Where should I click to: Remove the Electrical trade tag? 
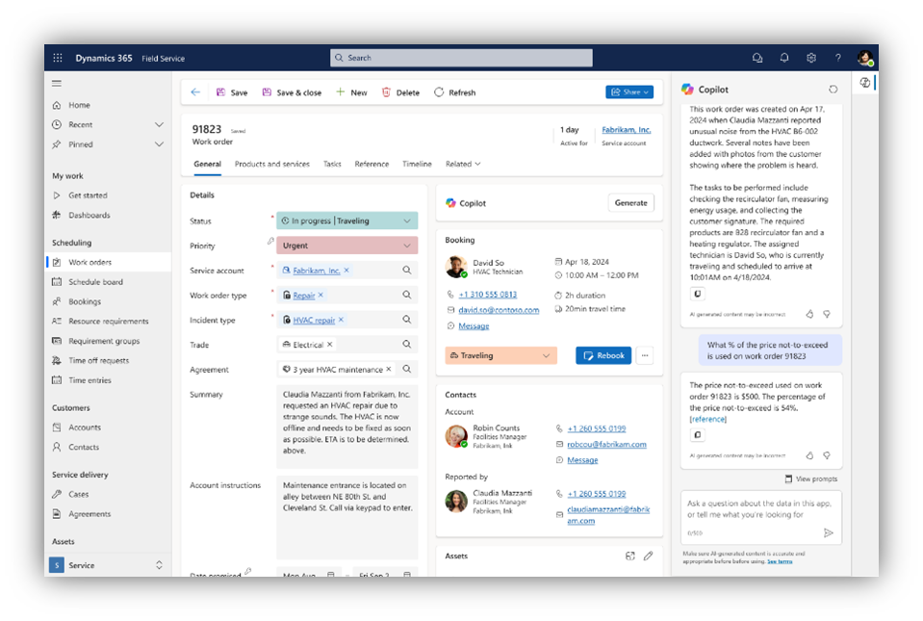330,345
